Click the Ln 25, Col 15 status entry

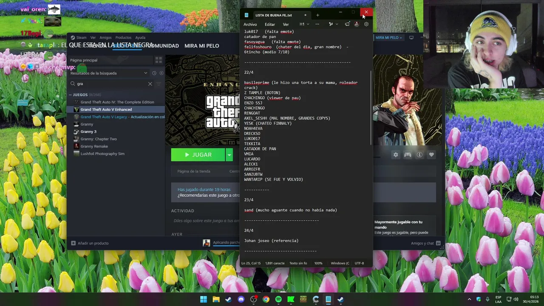[251, 263]
